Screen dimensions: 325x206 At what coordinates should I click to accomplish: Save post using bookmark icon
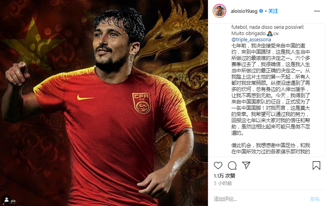click(316, 166)
